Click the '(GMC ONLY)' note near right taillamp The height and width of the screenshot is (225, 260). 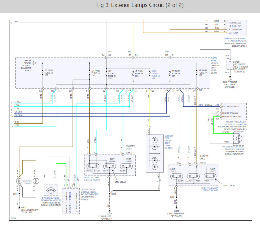pos(229,185)
